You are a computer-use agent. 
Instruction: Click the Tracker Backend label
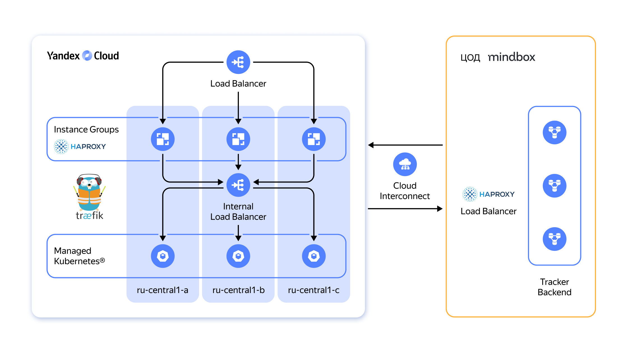[554, 287]
